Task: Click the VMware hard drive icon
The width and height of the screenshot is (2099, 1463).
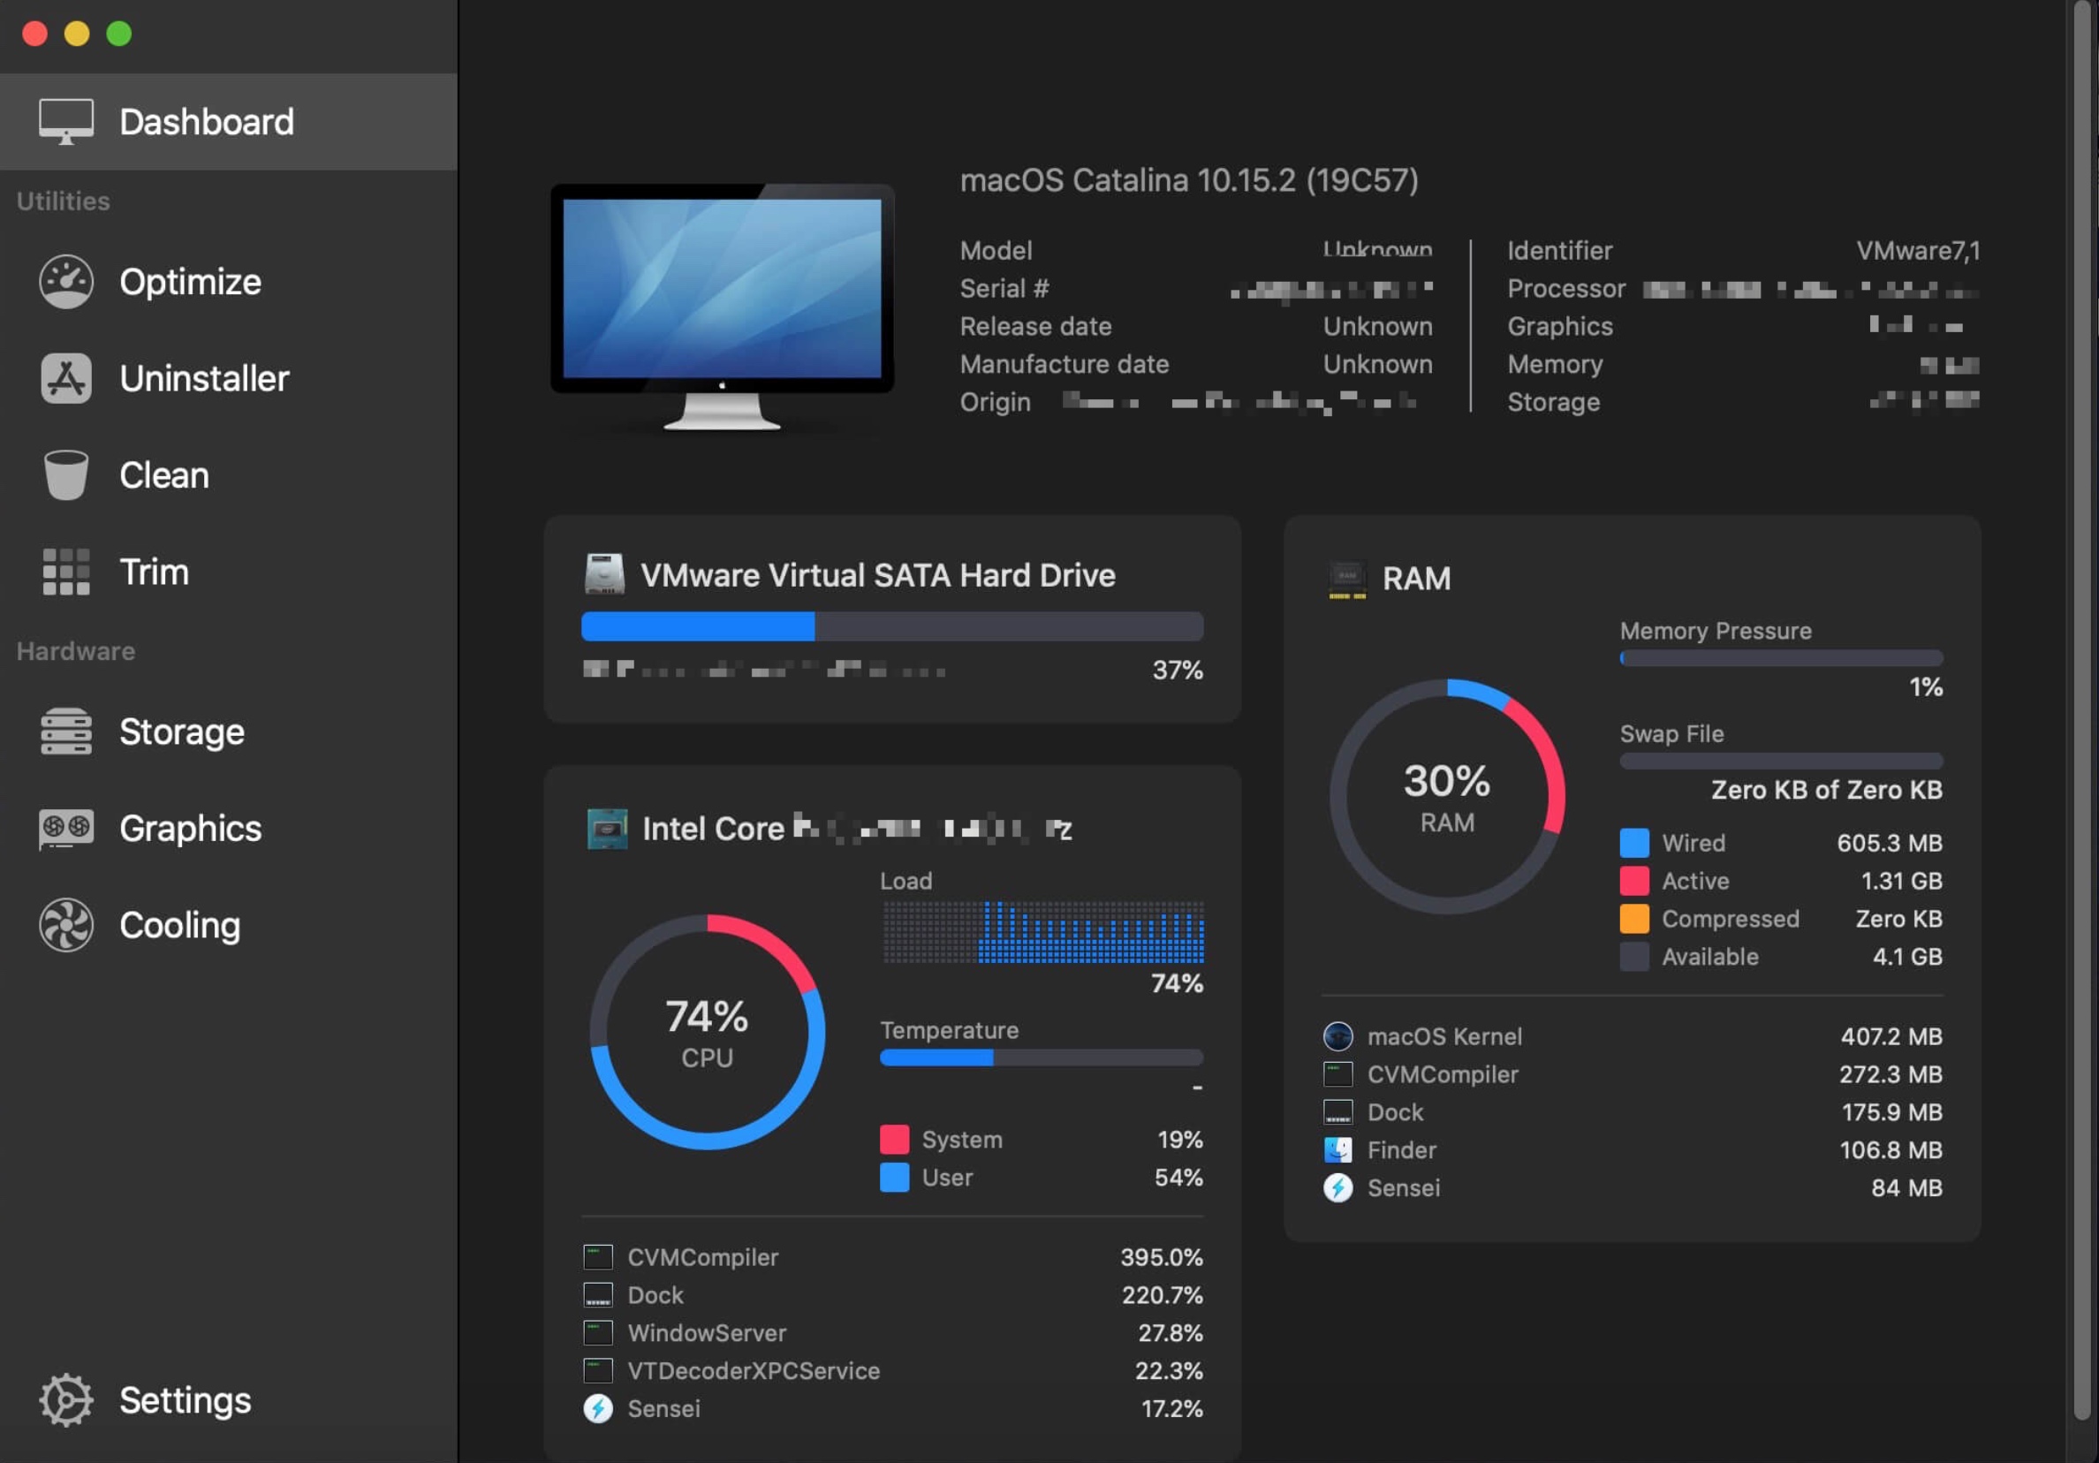Action: click(x=604, y=574)
